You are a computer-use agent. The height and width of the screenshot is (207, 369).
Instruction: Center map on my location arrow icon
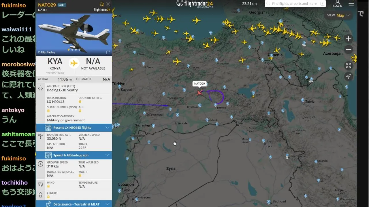[349, 76]
